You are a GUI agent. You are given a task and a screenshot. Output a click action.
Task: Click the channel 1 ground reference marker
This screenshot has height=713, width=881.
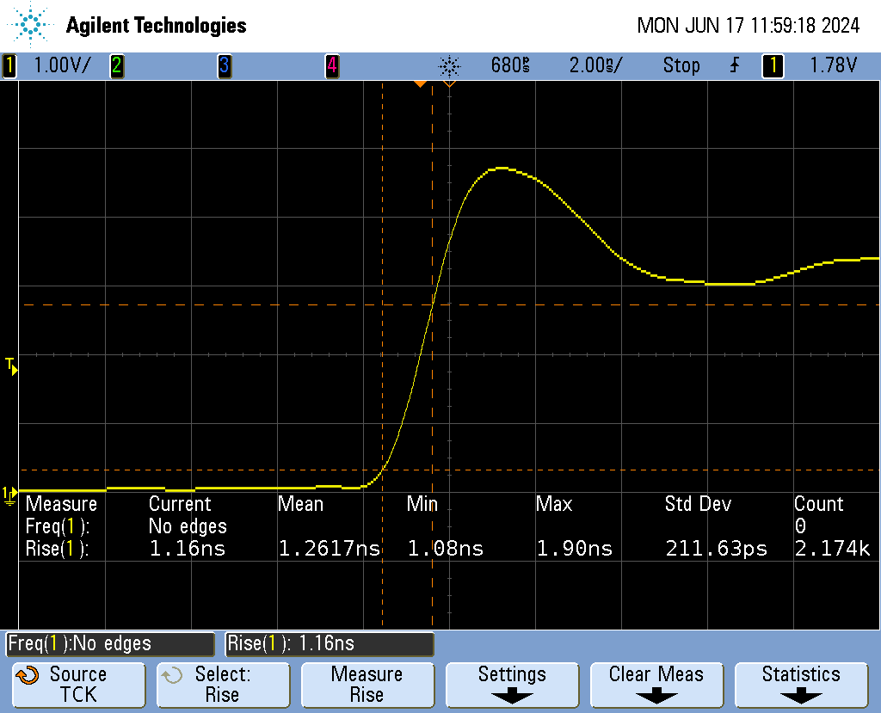click(x=9, y=494)
